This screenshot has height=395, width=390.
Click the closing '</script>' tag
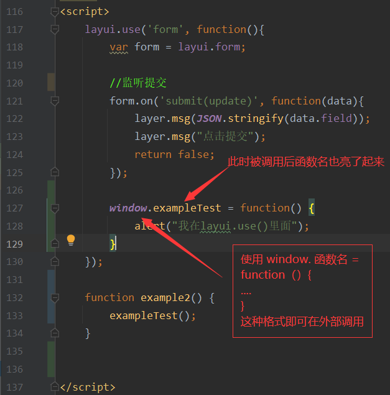click(x=88, y=387)
